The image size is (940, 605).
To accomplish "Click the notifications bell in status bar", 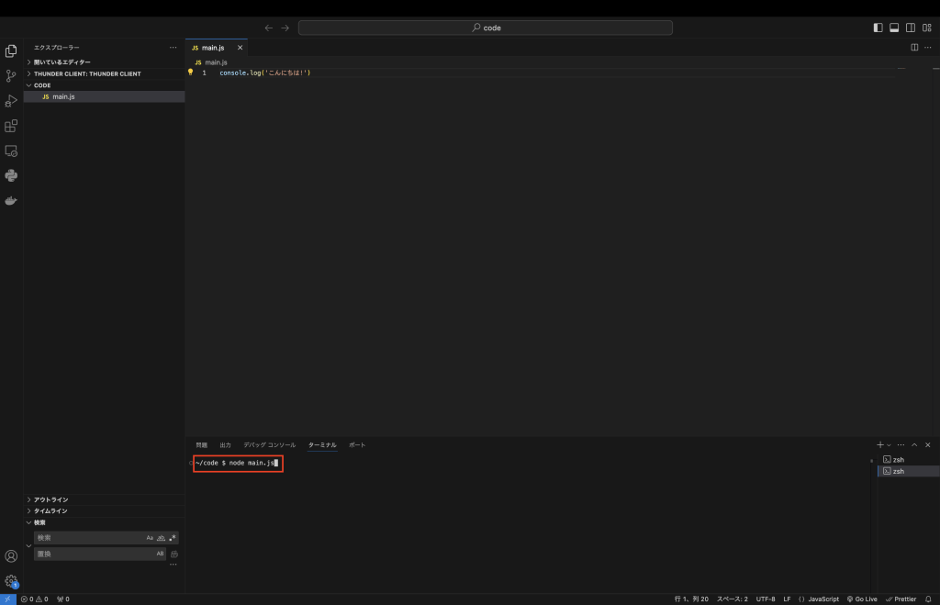I will 928,599.
